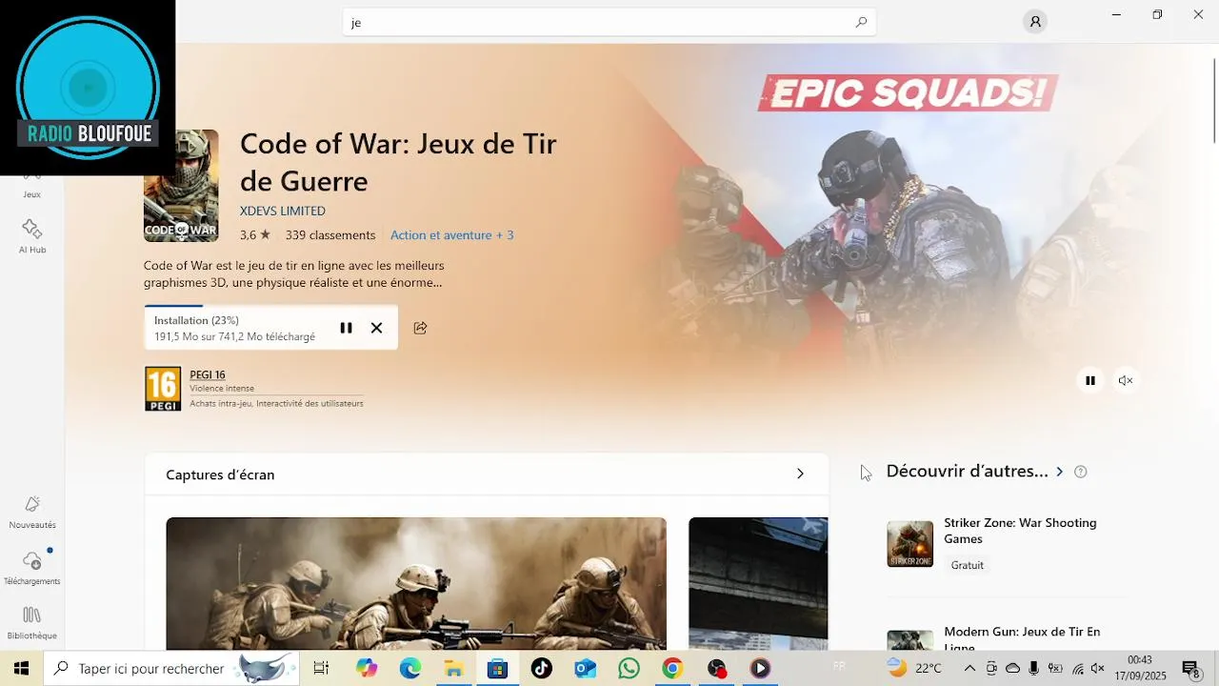The height and width of the screenshot is (686, 1219).
Task: Open network Wi-Fi tray icon
Action: pos(1077,668)
